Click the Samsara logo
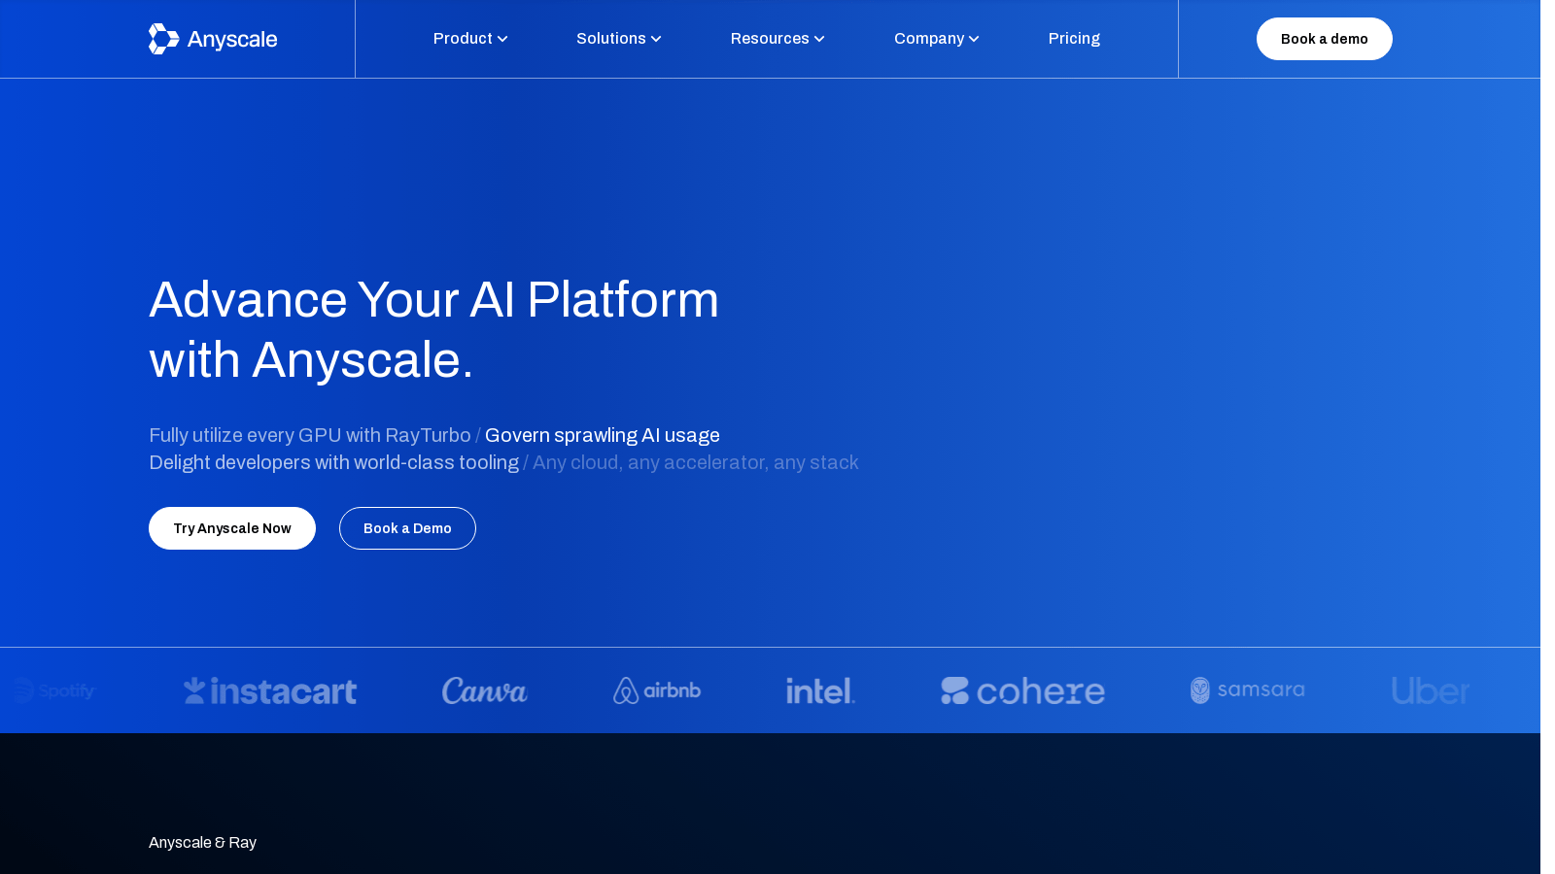 1248,690
